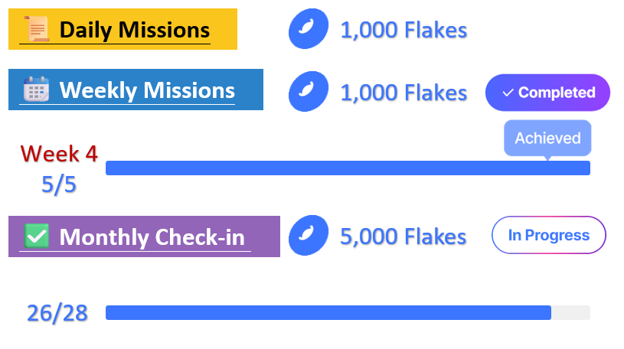624x349 pixels.
Task: Click the 5/5 weekly progress counter
Action: 59,184
